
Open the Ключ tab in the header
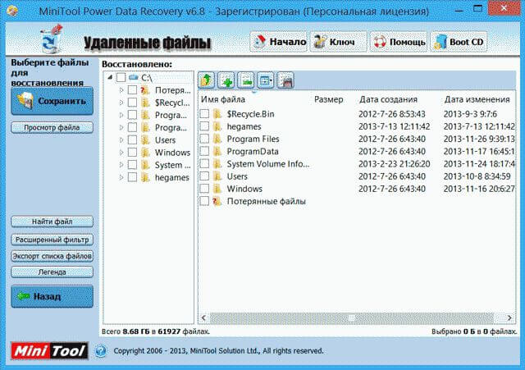(x=338, y=42)
